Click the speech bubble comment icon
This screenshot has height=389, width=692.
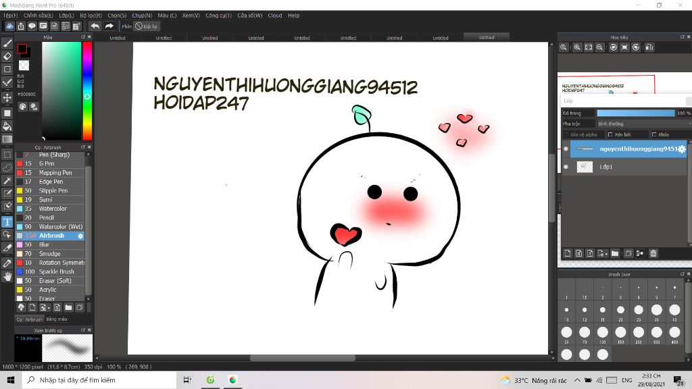click(x=32, y=26)
